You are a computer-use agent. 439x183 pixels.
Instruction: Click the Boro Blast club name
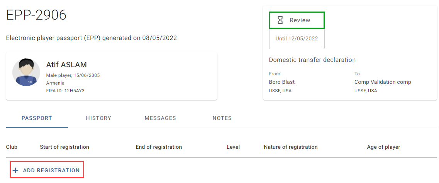(x=281, y=82)
